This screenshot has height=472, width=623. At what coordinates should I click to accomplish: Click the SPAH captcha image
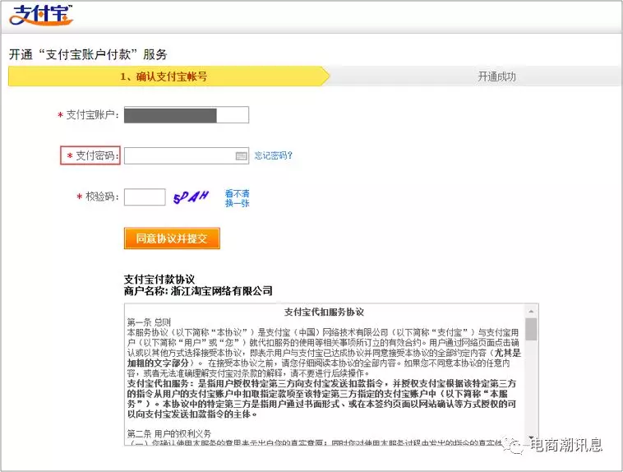point(192,197)
